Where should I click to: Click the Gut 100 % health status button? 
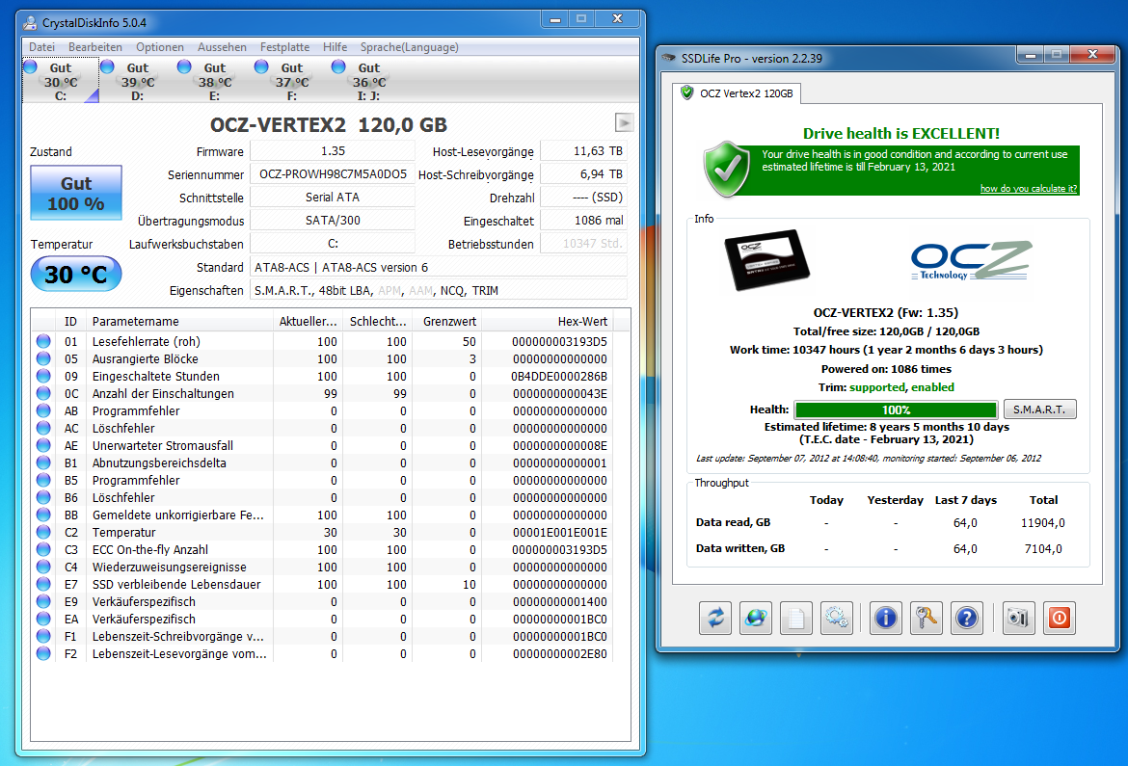76,193
